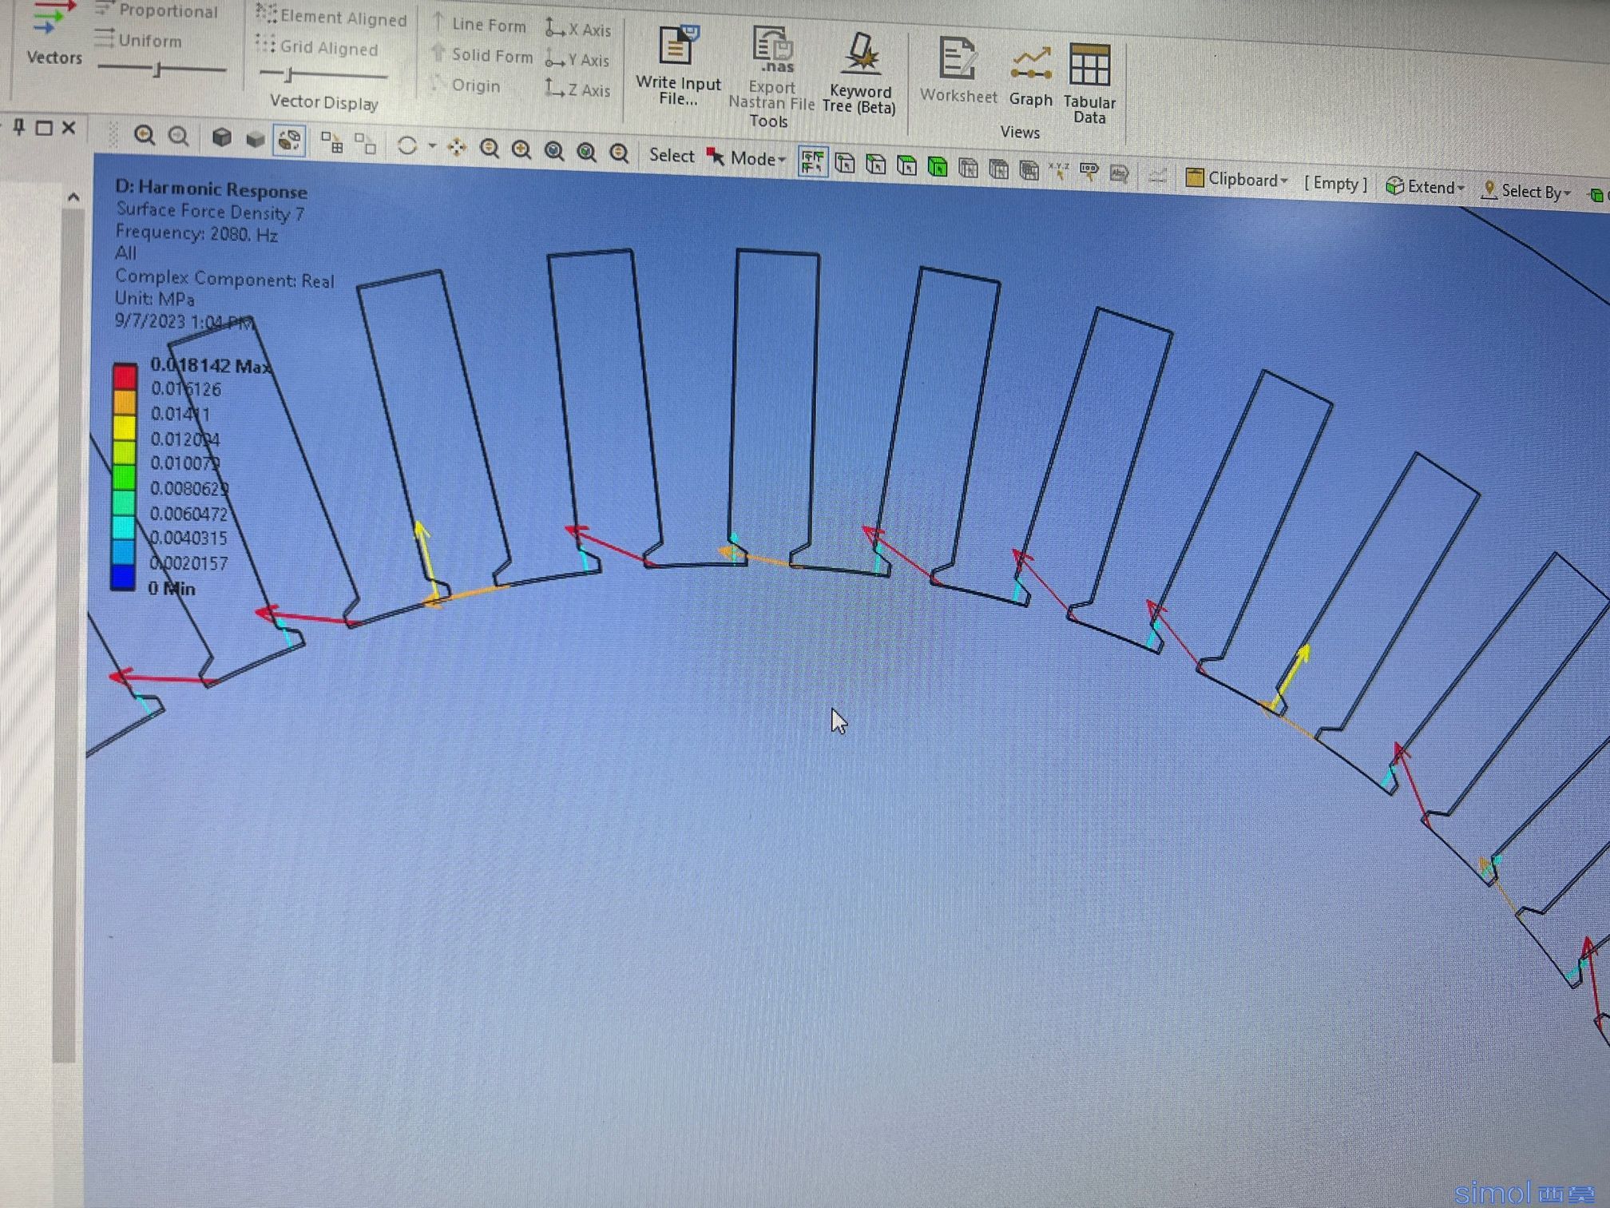Enable the Edge selection filter

pos(876,165)
